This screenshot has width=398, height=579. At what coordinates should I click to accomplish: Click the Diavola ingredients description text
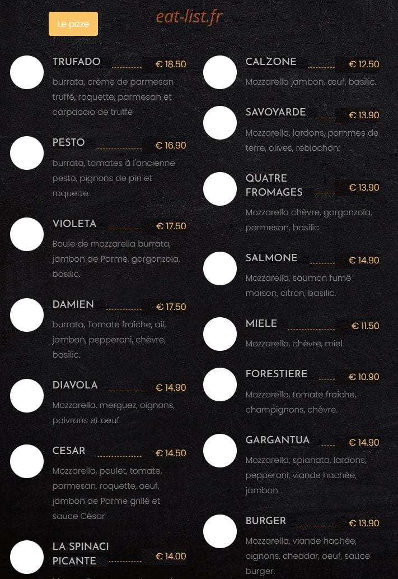(114, 413)
